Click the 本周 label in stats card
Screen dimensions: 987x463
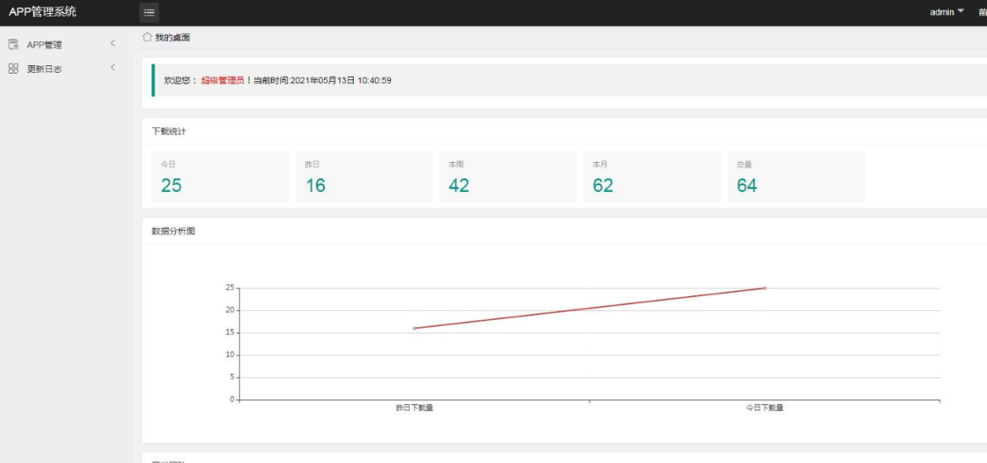(455, 165)
